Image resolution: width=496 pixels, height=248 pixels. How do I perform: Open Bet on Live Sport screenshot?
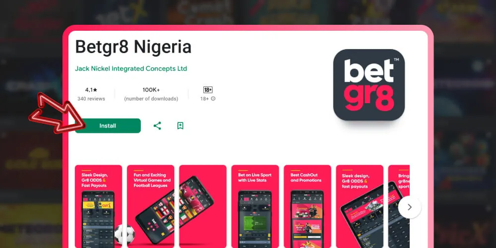(x=255, y=206)
